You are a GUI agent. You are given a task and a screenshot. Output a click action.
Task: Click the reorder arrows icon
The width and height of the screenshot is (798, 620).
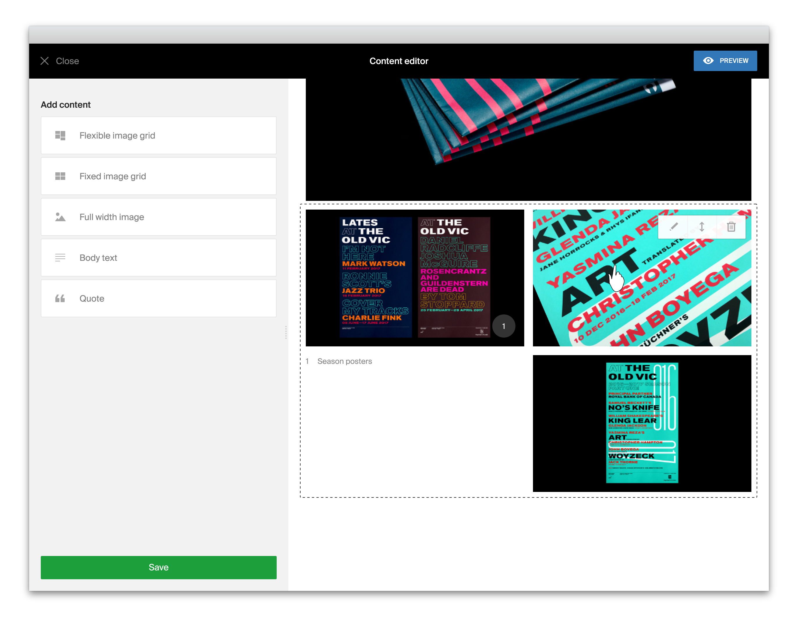pos(702,227)
